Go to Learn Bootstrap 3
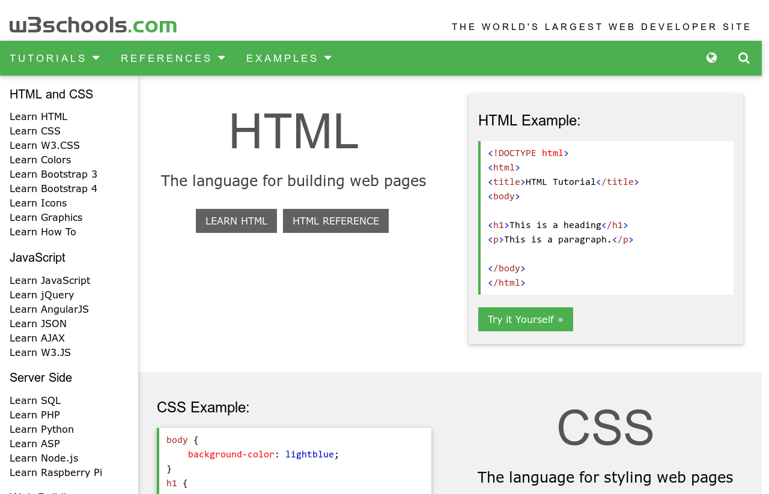This screenshot has height=494, width=769. (x=53, y=174)
